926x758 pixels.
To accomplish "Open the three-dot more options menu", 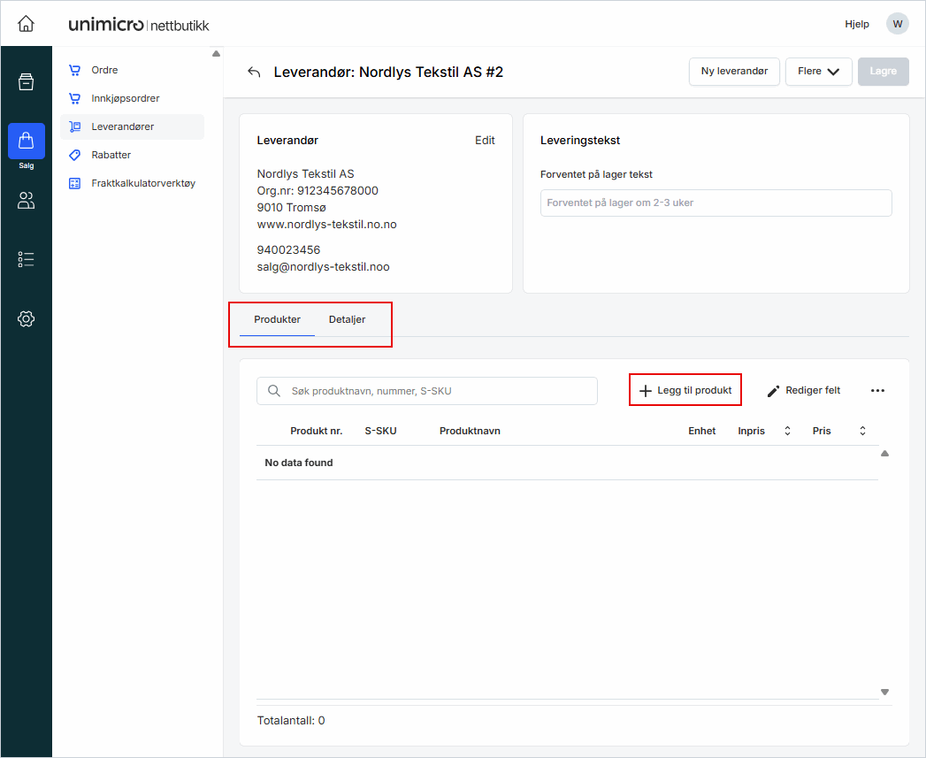I will 877,390.
